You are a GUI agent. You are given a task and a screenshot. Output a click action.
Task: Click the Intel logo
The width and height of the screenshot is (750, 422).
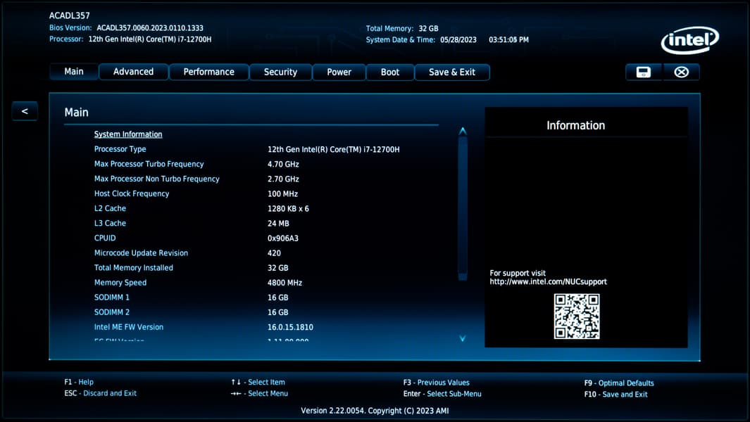coord(689,40)
